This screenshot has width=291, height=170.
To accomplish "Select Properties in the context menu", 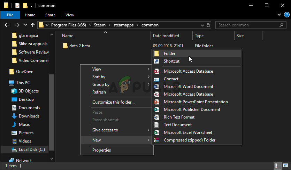I will click(101, 150).
